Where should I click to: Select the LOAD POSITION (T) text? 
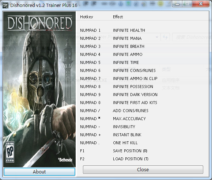tap(130, 159)
